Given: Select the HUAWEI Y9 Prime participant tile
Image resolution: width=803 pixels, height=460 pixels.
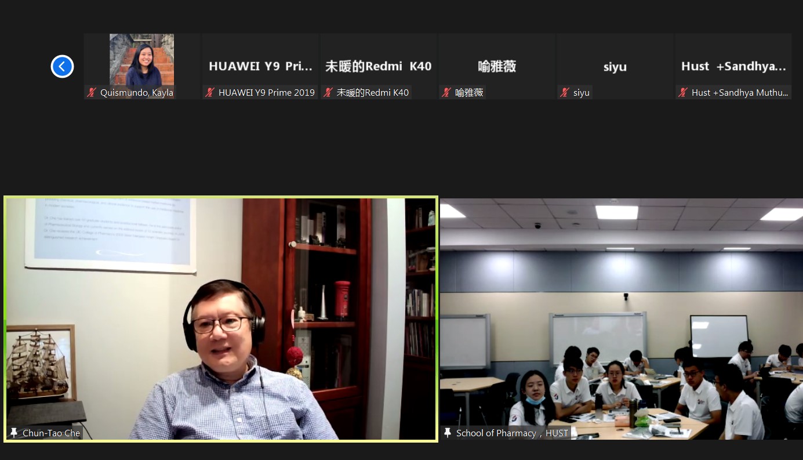Looking at the screenshot, I should 260,66.
